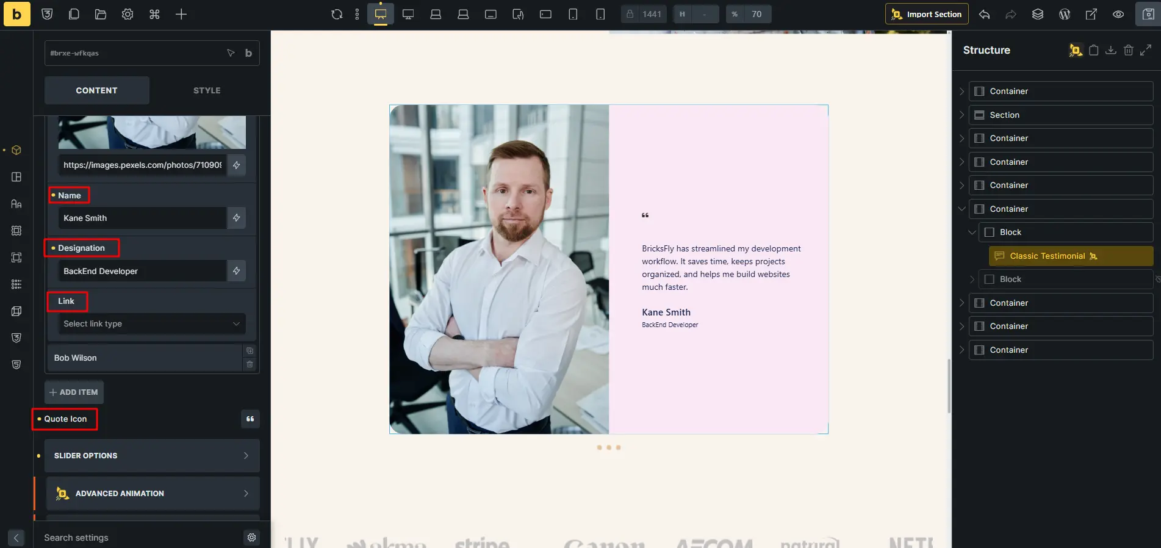Expand the SLIDER OPTIONS group
Image resolution: width=1161 pixels, height=548 pixels.
coord(152,456)
